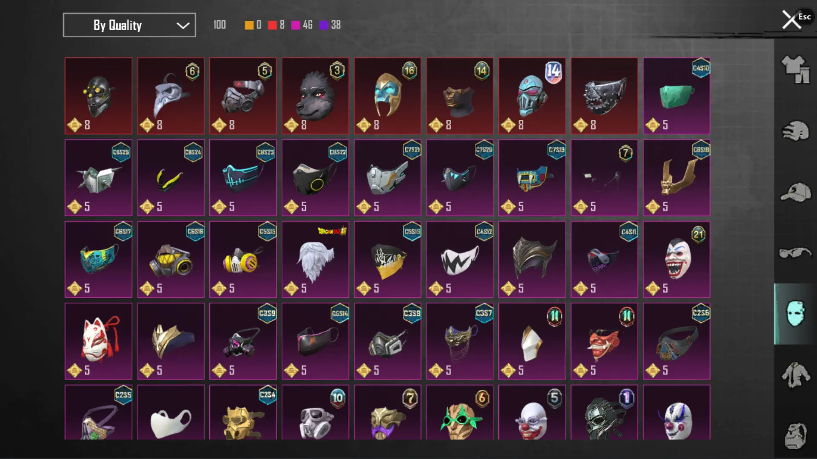The height and width of the screenshot is (459, 817).
Task: Open the jacket tops category
Action: (x=795, y=375)
